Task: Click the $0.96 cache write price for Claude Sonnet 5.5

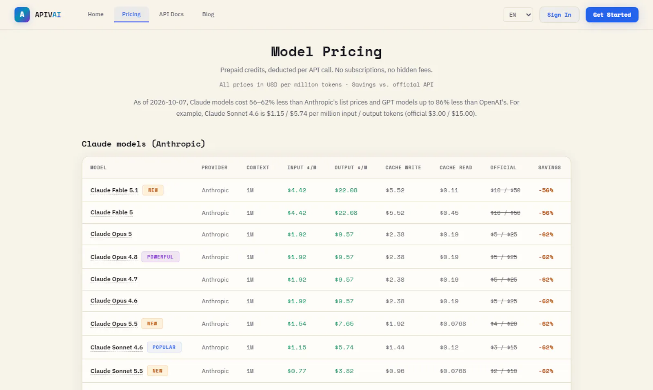Action: (395, 371)
